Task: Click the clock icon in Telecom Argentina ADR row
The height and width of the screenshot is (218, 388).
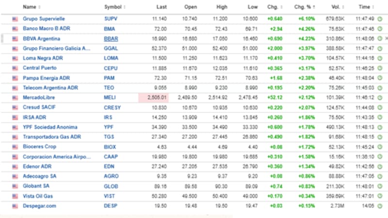Action: (x=380, y=88)
